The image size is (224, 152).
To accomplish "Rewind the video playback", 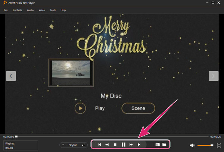I will pyautogui.click(x=107, y=145).
